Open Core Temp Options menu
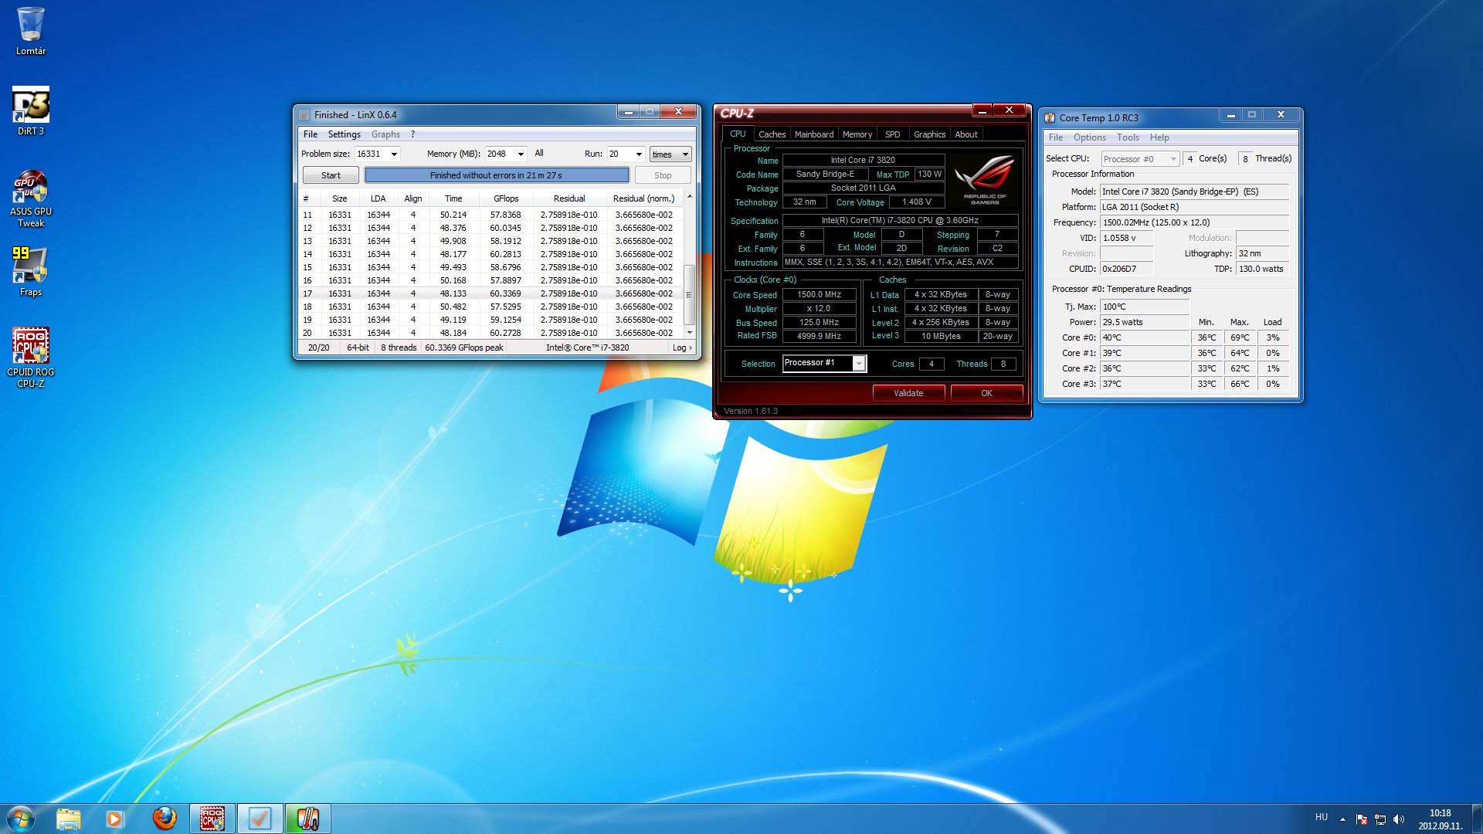Screen dimensions: 1483x834 click(1090, 137)
